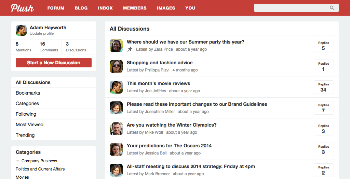Click 'Latest by Zara Price'
The width and height of the screenshot is (350, 179).
154,49
